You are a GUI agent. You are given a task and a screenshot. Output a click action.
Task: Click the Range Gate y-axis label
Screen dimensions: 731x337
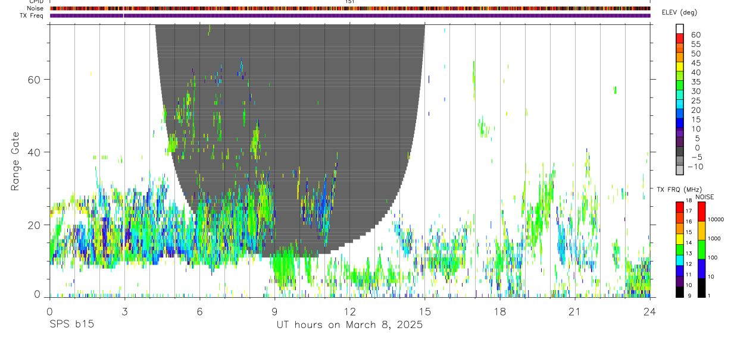pyautogui.click(x=16, y=160)
